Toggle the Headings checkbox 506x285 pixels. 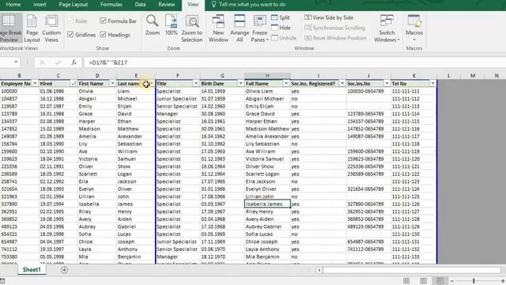pos(103,35)
